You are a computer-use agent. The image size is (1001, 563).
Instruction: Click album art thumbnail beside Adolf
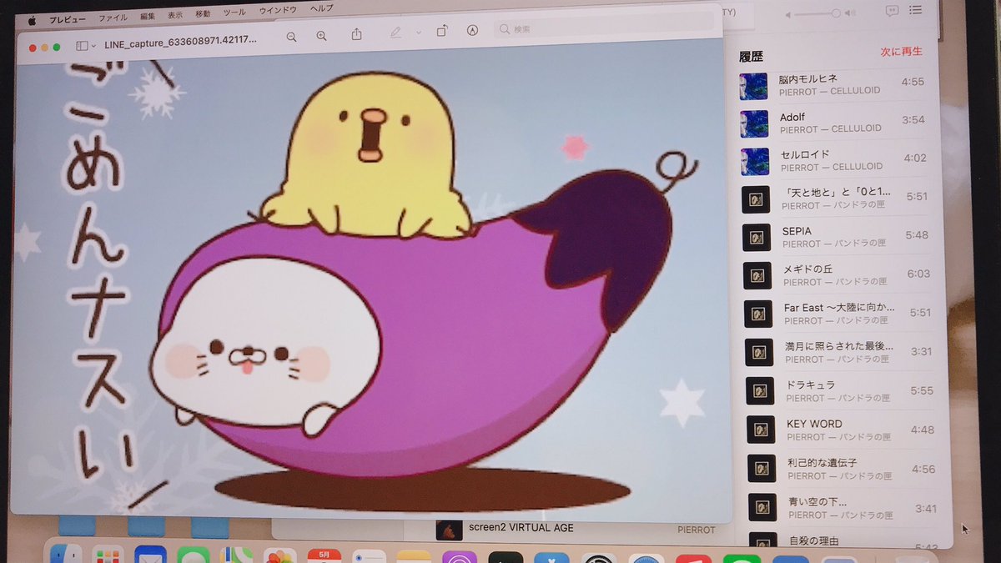point(754,124)
